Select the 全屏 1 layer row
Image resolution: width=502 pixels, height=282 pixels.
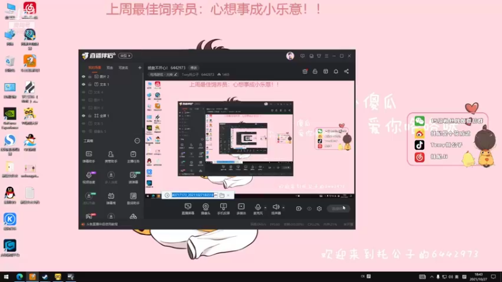[111, 116]
